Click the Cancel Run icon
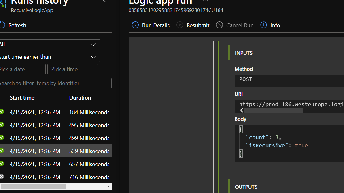Viewport: 344px width, 193px height. click(219, 25)
